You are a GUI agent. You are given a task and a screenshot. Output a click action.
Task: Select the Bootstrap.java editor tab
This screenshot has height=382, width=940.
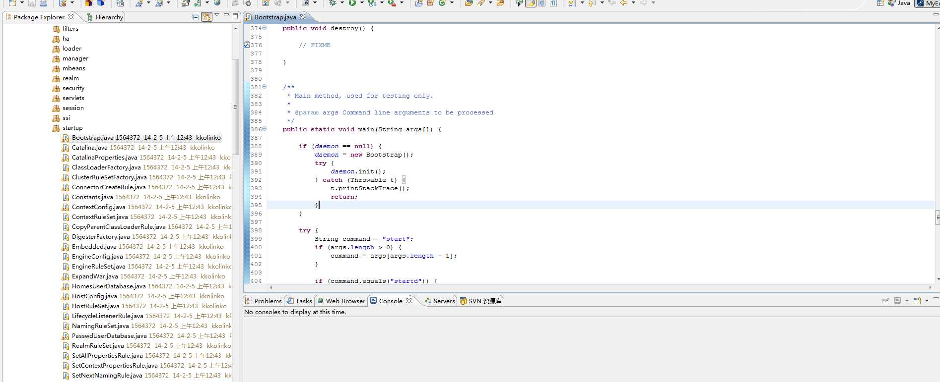(275, 17)
